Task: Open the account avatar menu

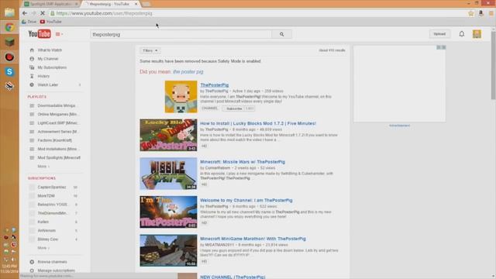Action: (477, 34)
